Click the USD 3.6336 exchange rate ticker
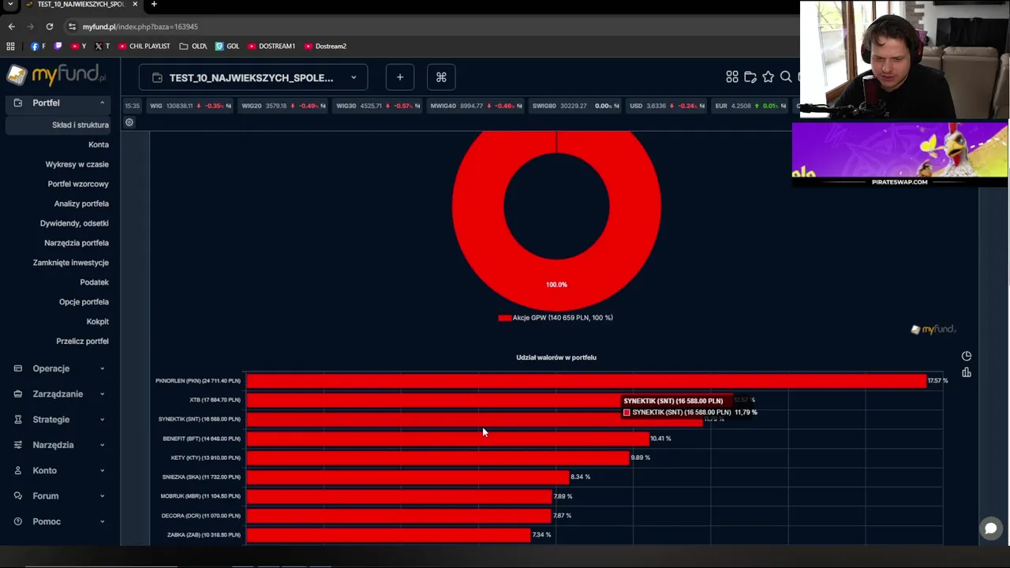 667,106
